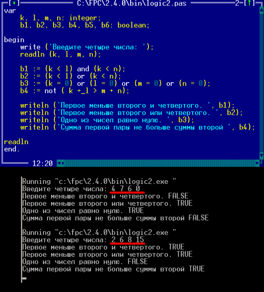This screenshot has height=292, width=264.
Task: Click the green zoom arrow in the title bar
Action: click(249, 3)
